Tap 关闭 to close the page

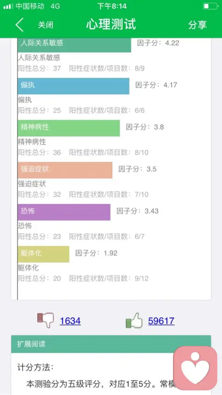[x=46, y=25]
